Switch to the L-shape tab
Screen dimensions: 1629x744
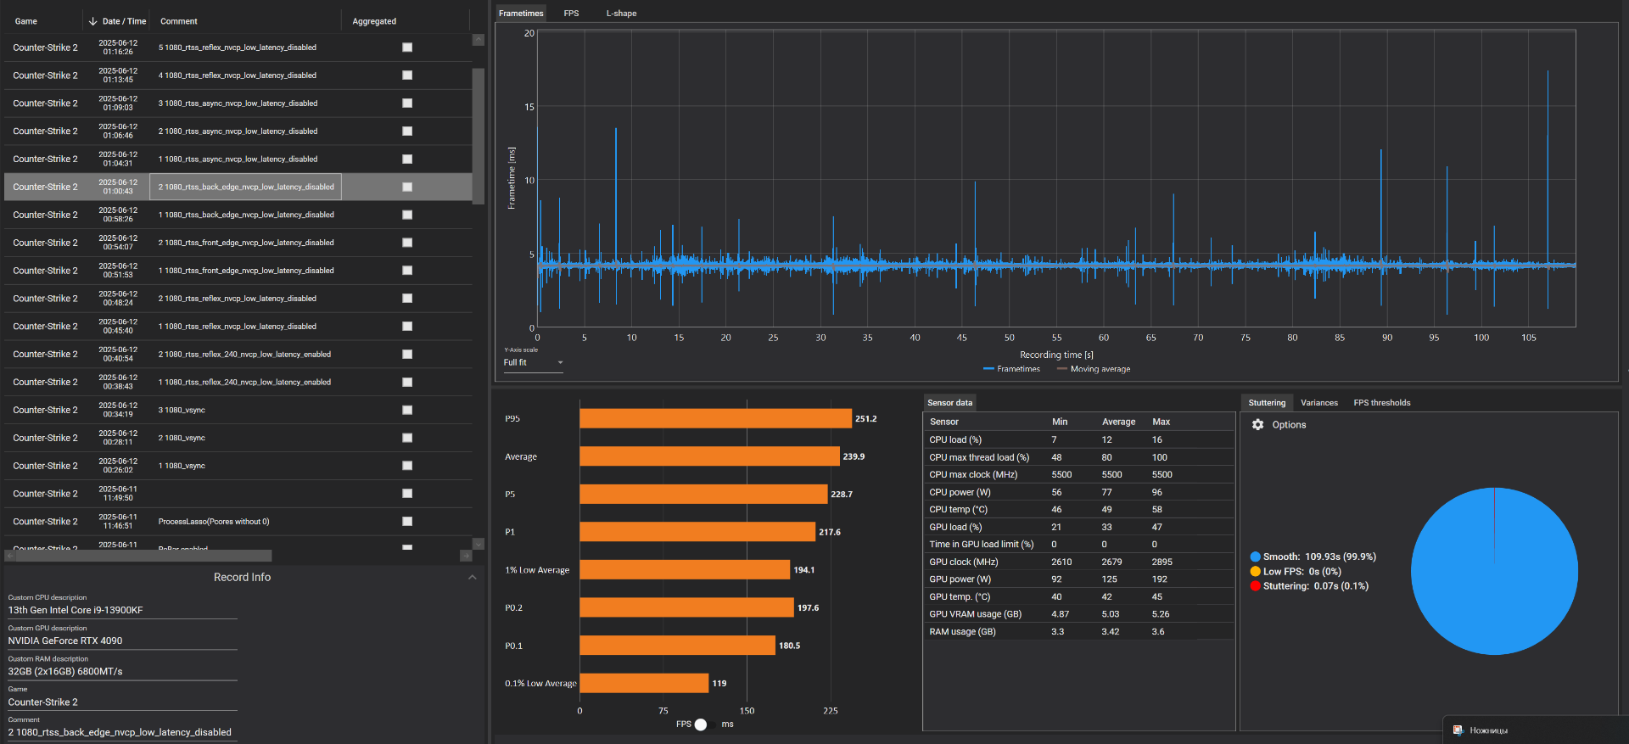pyautogui.click(x=621, y=14)
